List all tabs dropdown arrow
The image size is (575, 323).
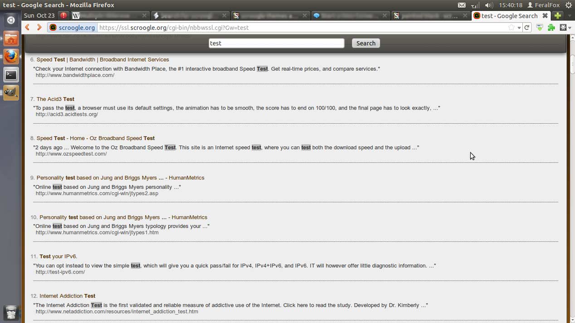[x=569, y=15]
